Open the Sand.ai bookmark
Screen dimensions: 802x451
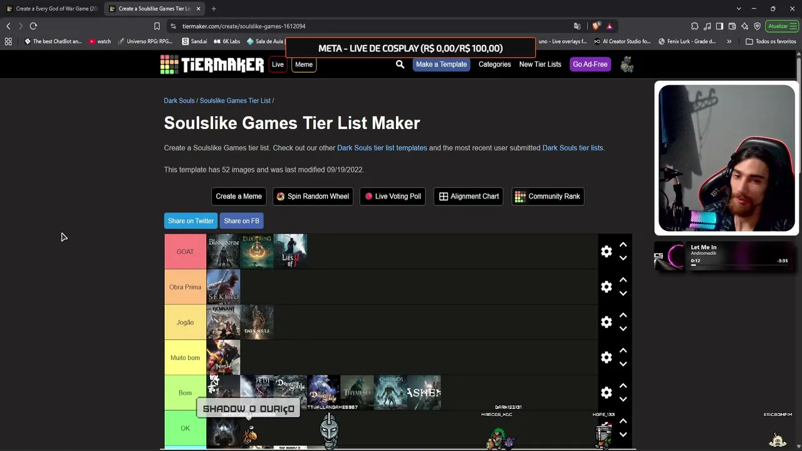pos(194,41)
